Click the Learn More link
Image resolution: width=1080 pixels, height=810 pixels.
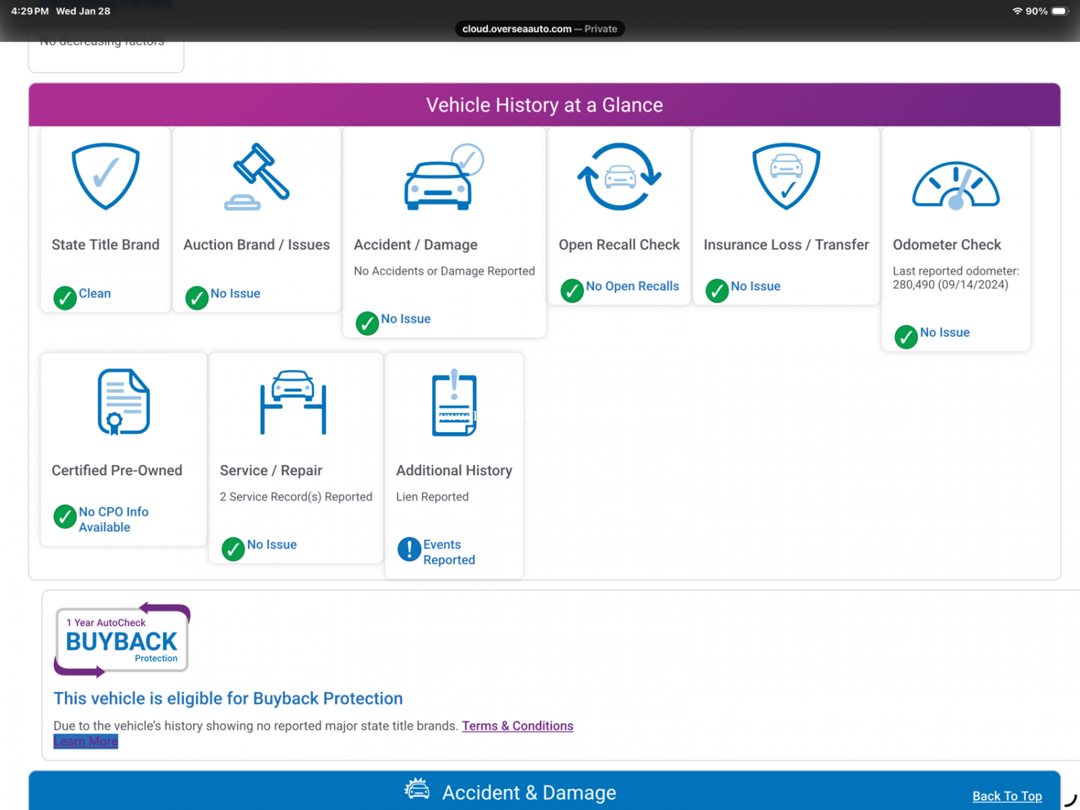coord(86,742)
